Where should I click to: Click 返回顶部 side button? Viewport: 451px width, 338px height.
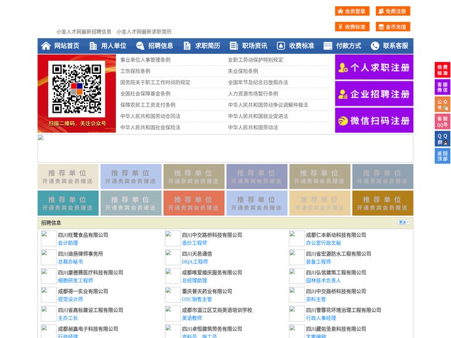pyautogui.click(x=442, y=156)
